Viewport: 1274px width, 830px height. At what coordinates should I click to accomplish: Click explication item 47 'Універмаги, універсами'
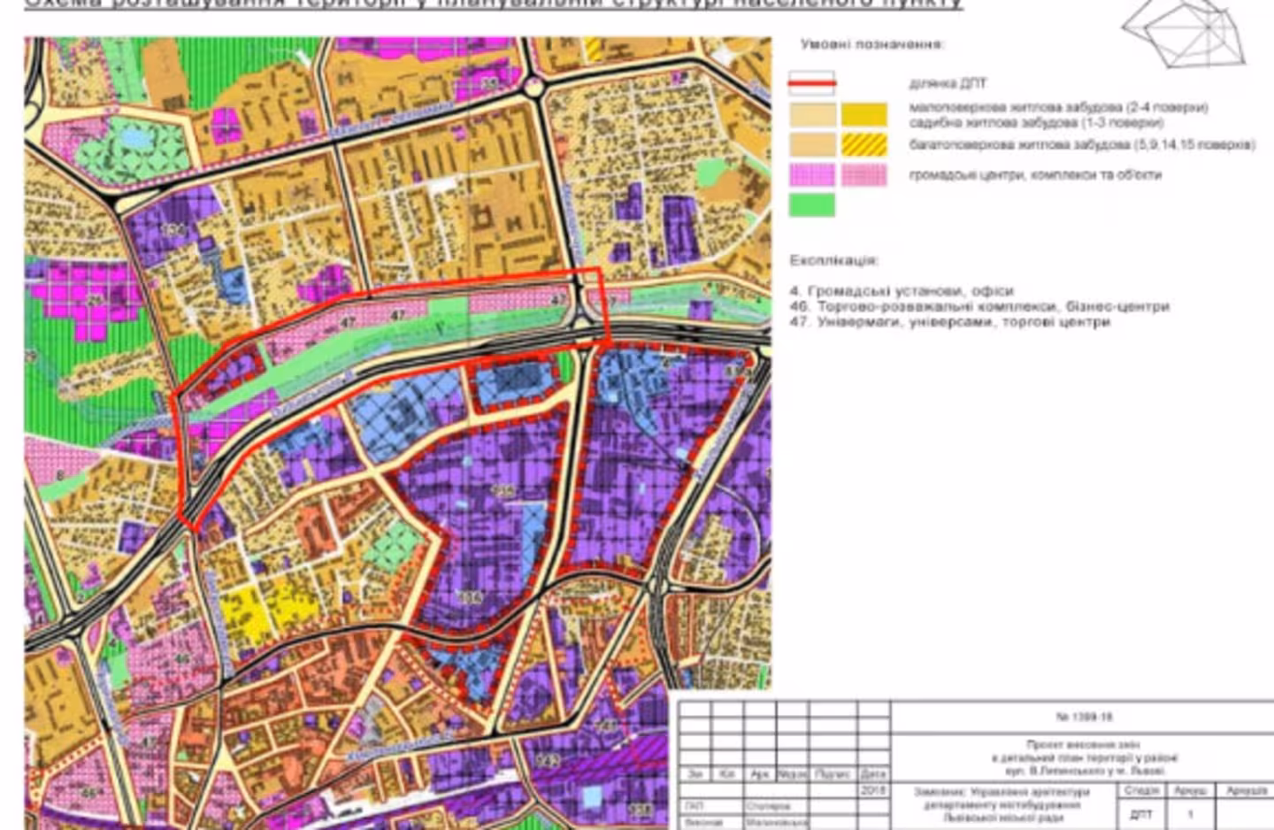949,322
